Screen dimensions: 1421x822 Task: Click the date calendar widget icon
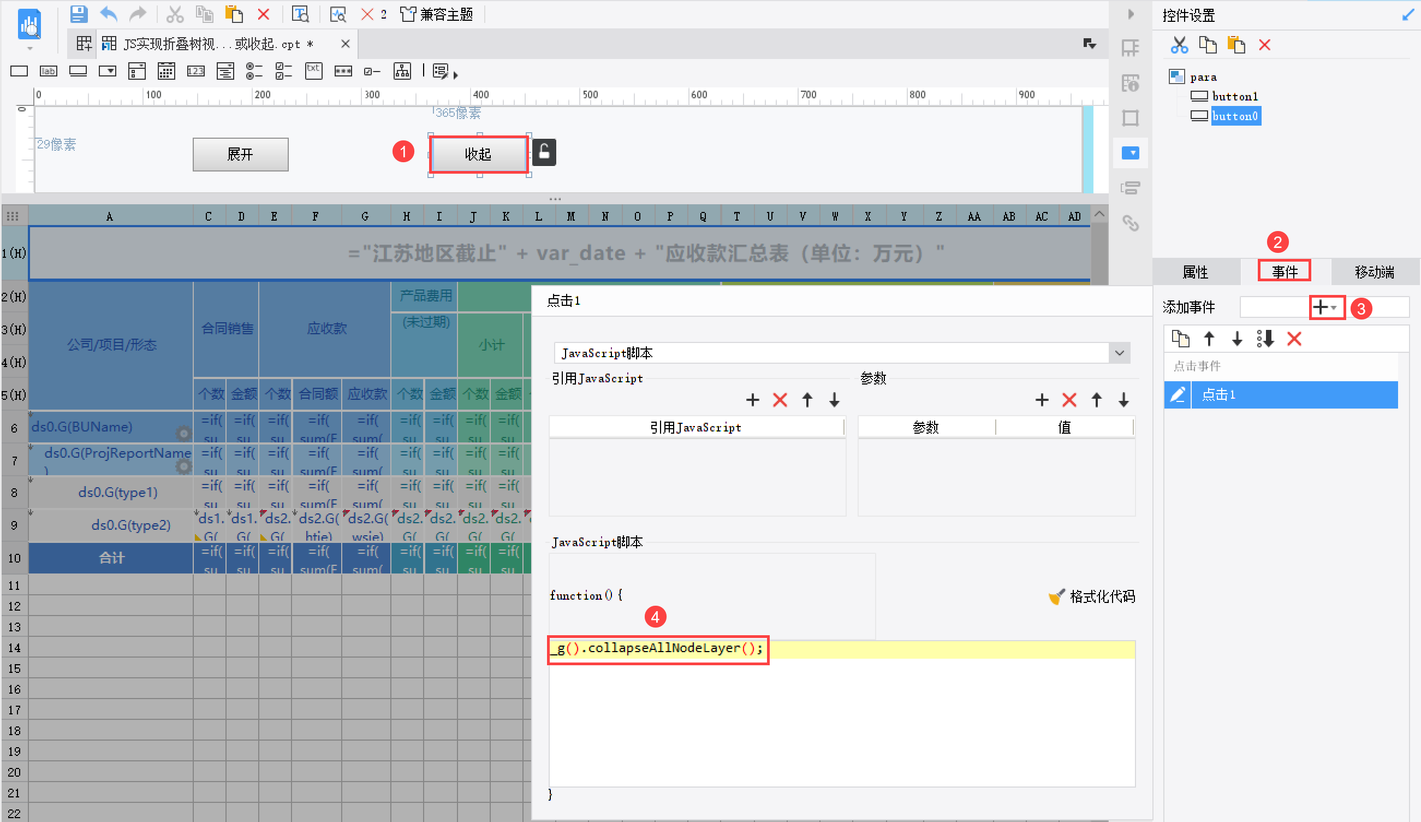pos(166,71)
